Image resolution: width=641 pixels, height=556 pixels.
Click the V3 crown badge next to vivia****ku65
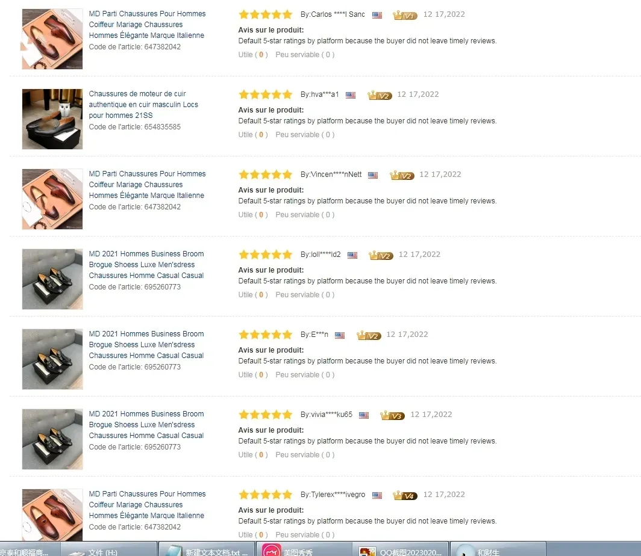pos(392,415)
